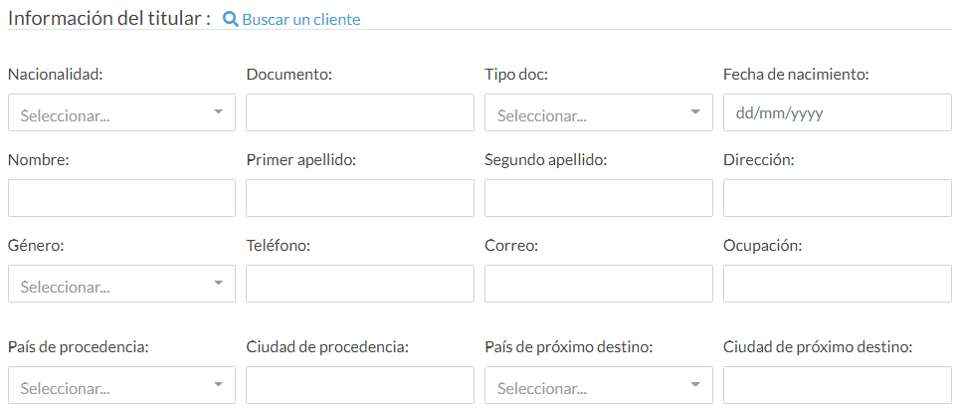Focus the Ciudad de procedencia field

[x=360, y=385]
